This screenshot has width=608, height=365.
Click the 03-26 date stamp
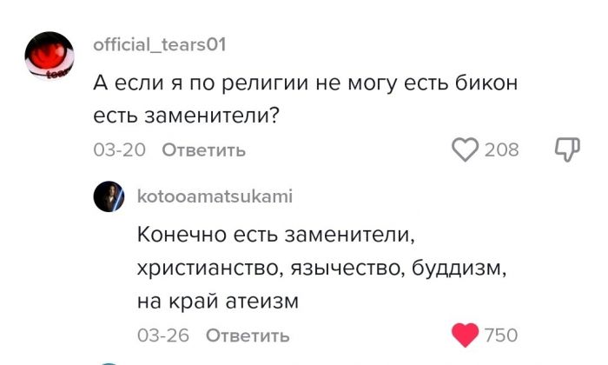[x=163, y=335]
